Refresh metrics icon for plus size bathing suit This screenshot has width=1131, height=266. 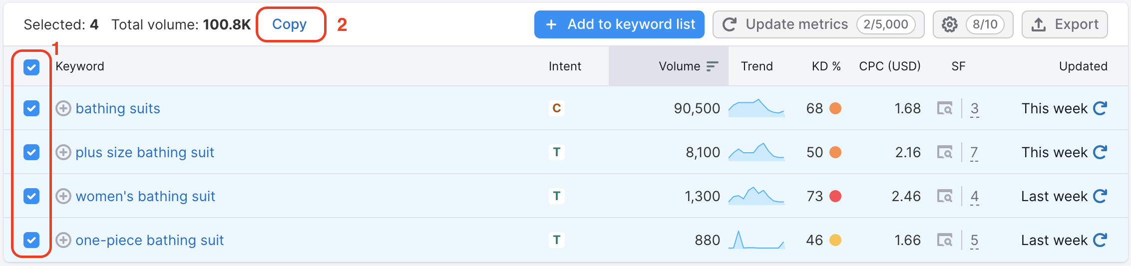click(1100, 152)
